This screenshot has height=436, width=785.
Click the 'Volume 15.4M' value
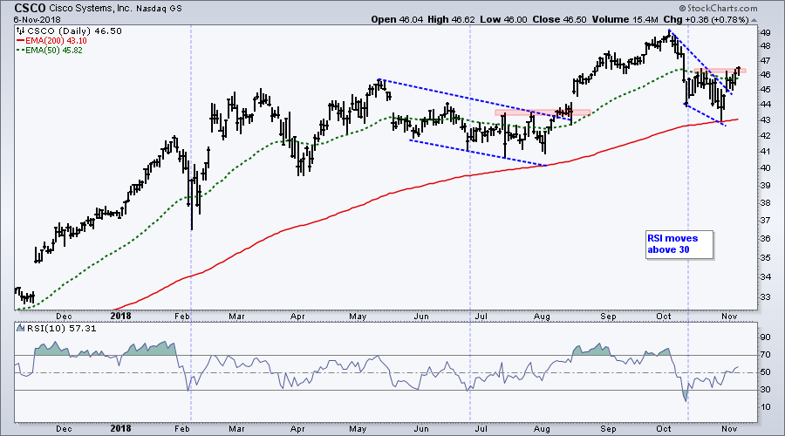(625, 20)
